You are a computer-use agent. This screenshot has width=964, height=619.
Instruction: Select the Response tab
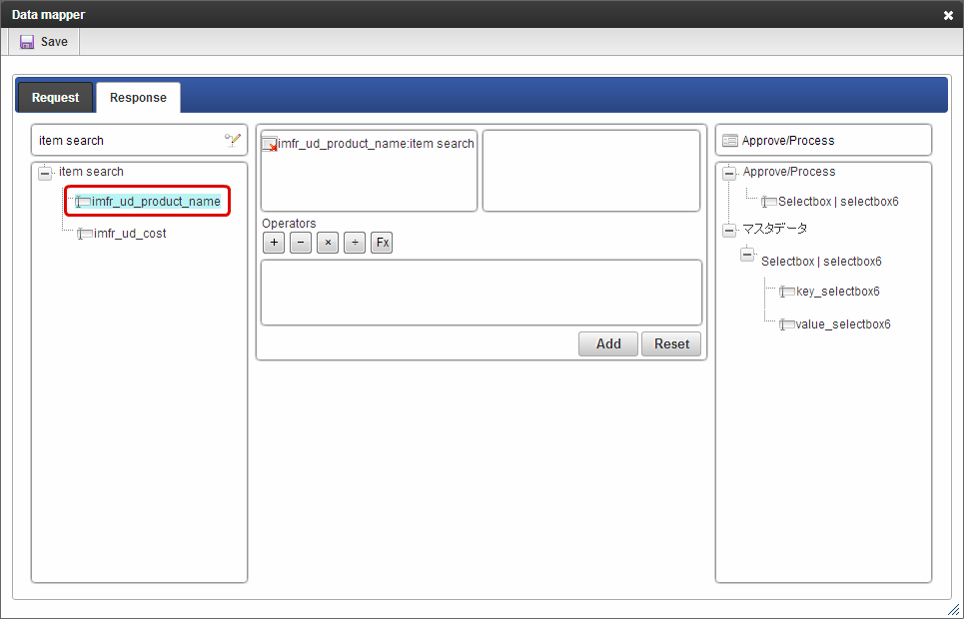point(138,98)
